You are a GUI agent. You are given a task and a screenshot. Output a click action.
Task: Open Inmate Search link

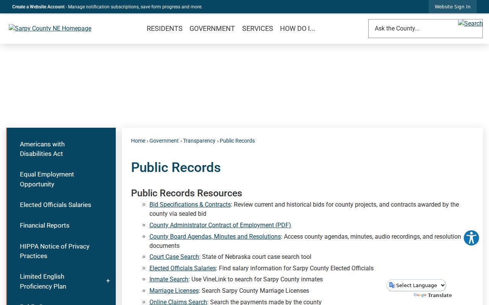click(169, 279)
